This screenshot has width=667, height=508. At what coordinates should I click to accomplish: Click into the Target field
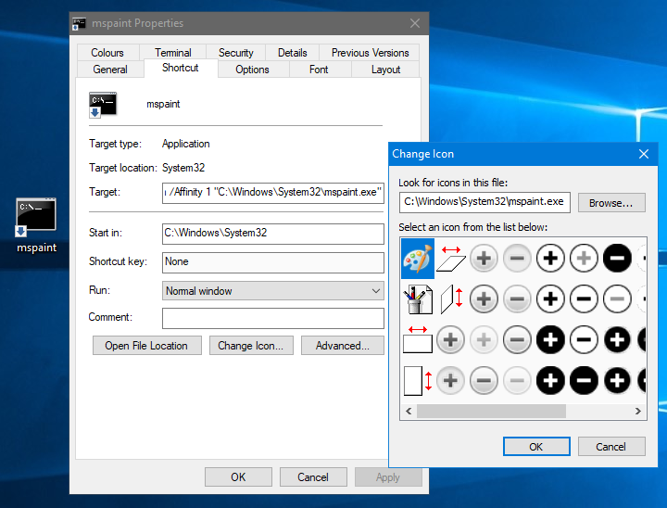(x=273, y=193)
